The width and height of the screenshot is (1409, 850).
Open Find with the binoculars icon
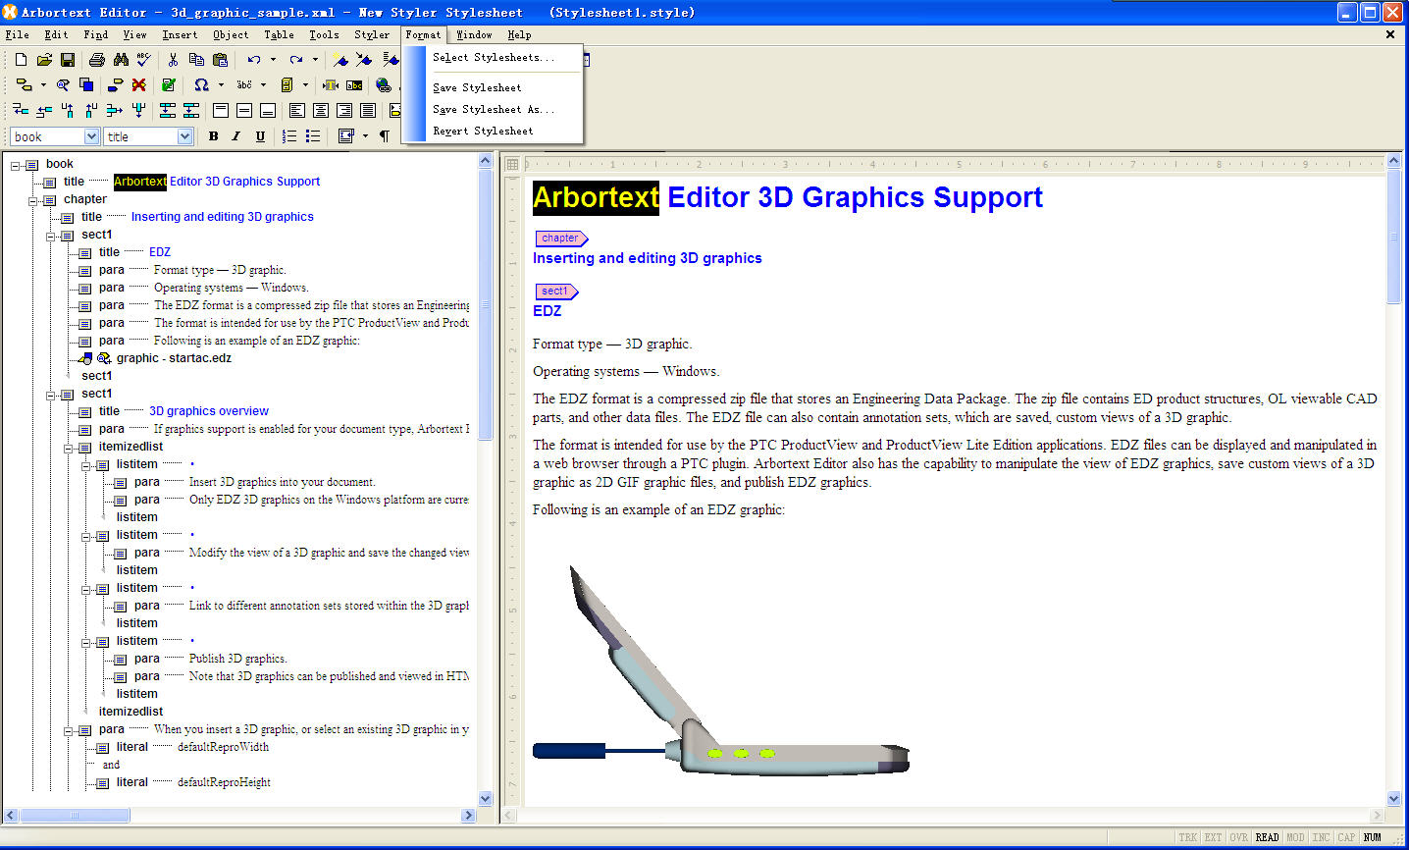121,60
